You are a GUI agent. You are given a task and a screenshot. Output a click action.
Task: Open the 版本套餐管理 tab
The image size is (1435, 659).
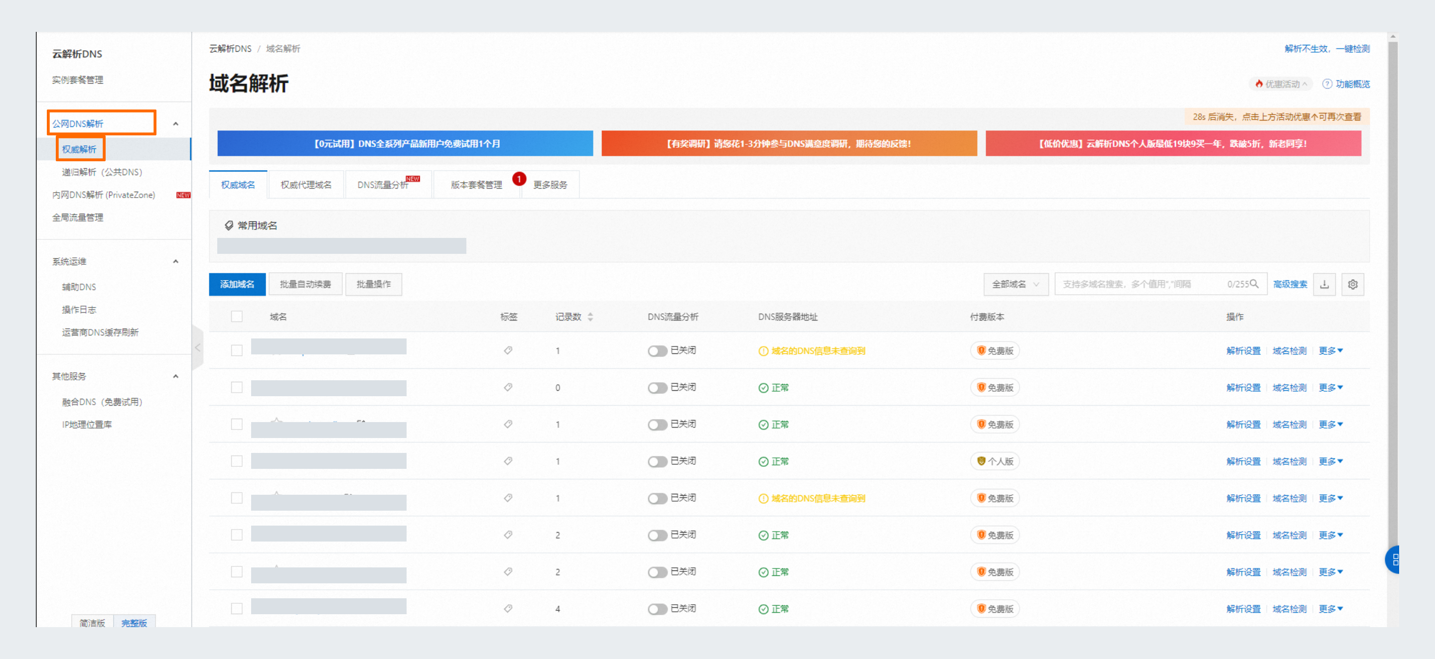tap(476, 185)
